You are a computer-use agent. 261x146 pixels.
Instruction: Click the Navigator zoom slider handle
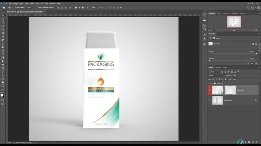[x=234, y=30]
